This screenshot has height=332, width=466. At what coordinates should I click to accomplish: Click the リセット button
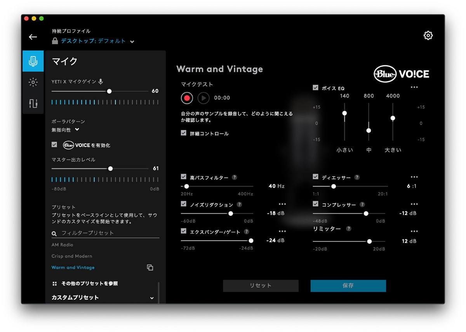coord(261,286)
